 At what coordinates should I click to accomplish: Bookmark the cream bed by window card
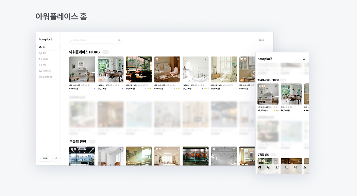coord(234,59)
